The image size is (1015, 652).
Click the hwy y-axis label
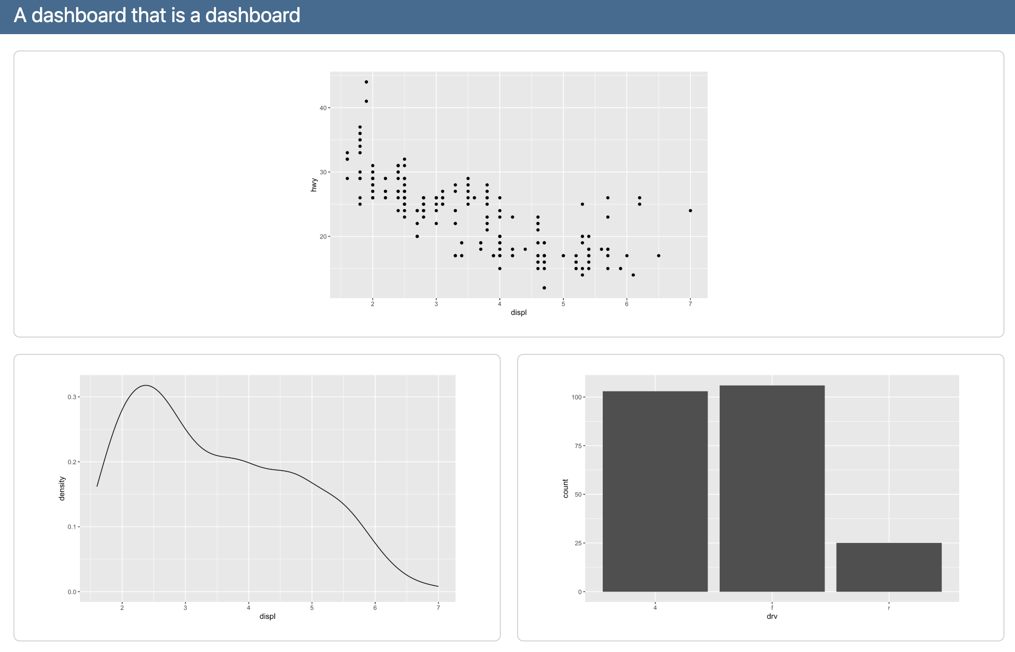(314, 185)
